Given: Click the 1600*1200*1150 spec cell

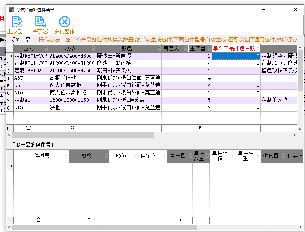Looking at the screenshot, I should [72, 100].
